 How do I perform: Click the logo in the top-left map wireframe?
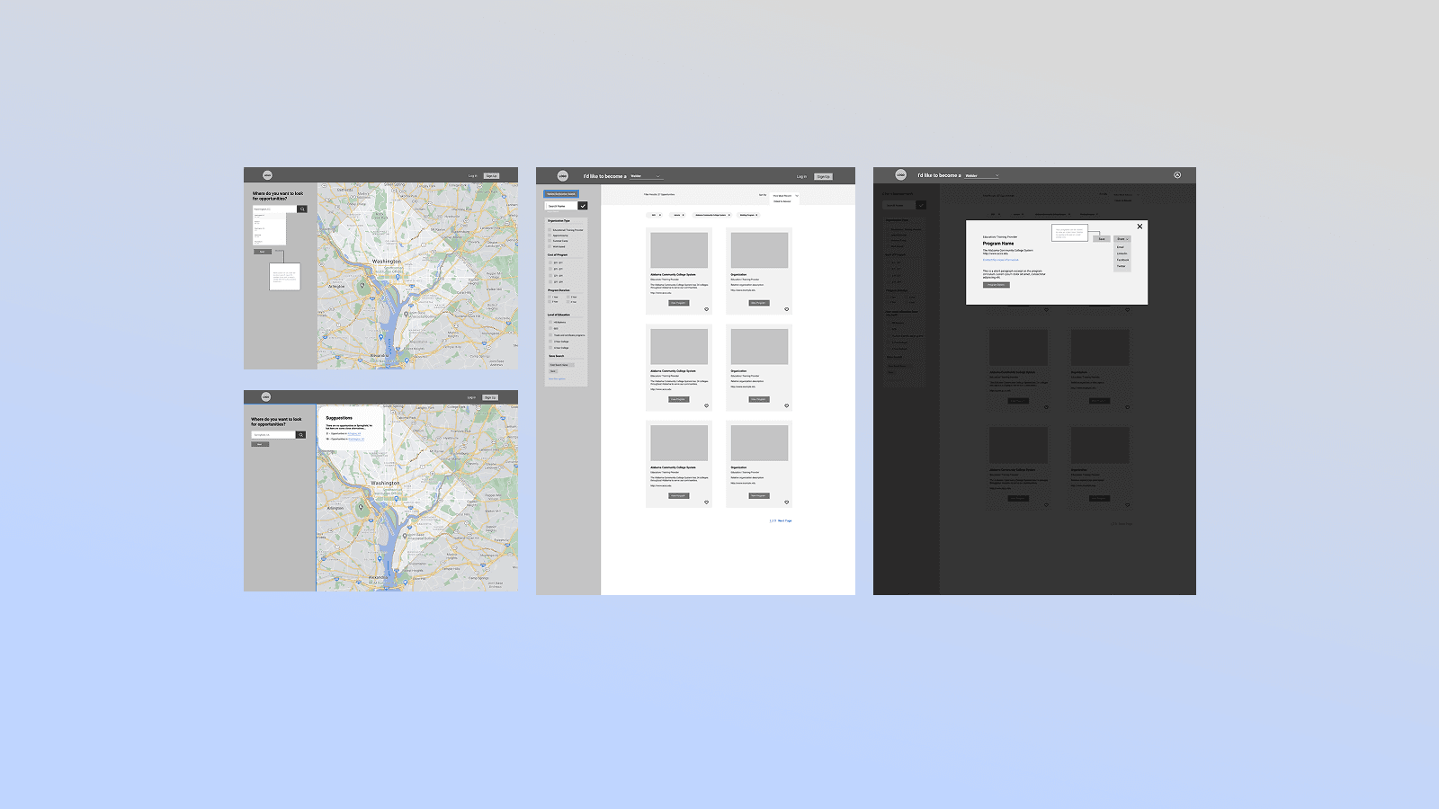pyautogui.click(x=267, y=175)
